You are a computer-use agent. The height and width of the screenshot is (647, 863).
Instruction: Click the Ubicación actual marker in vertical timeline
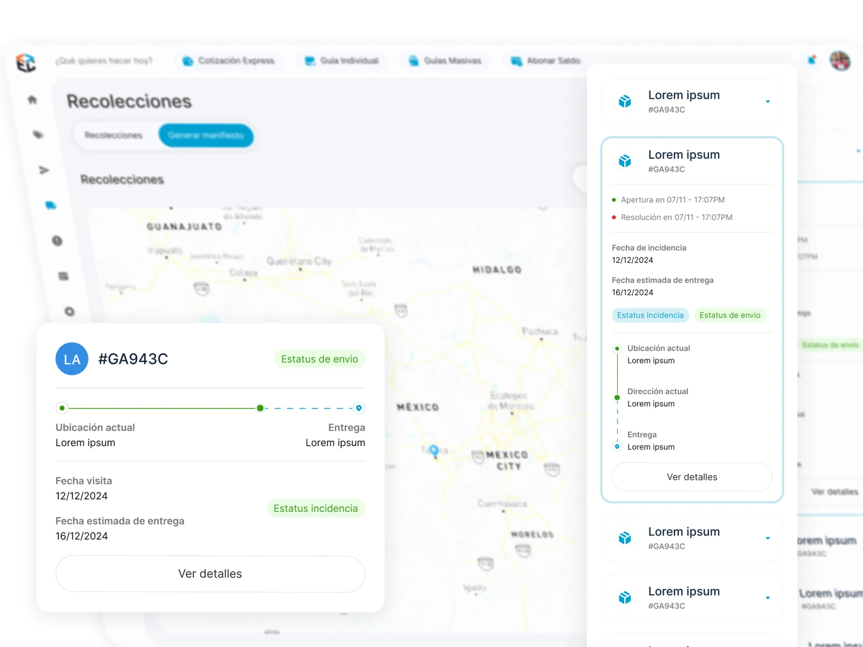tap(617, 348)
